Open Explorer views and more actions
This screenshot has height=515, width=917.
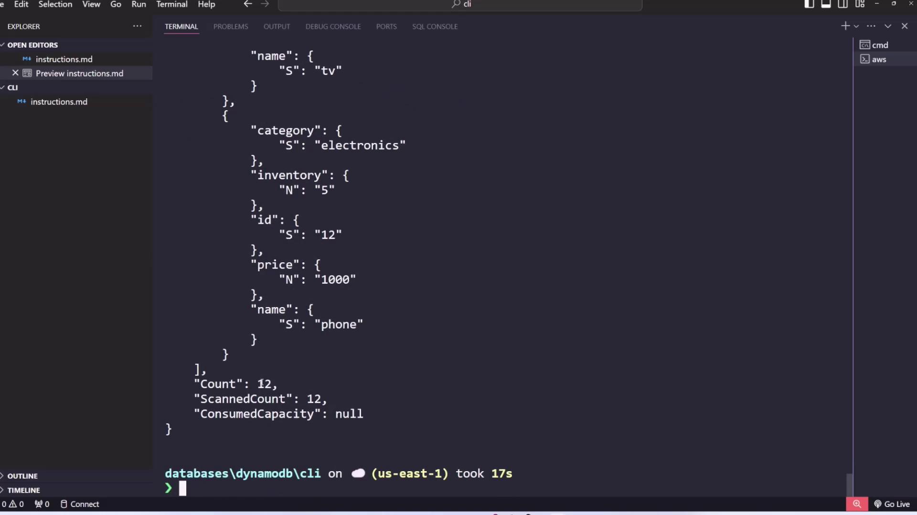coord(137,26)
